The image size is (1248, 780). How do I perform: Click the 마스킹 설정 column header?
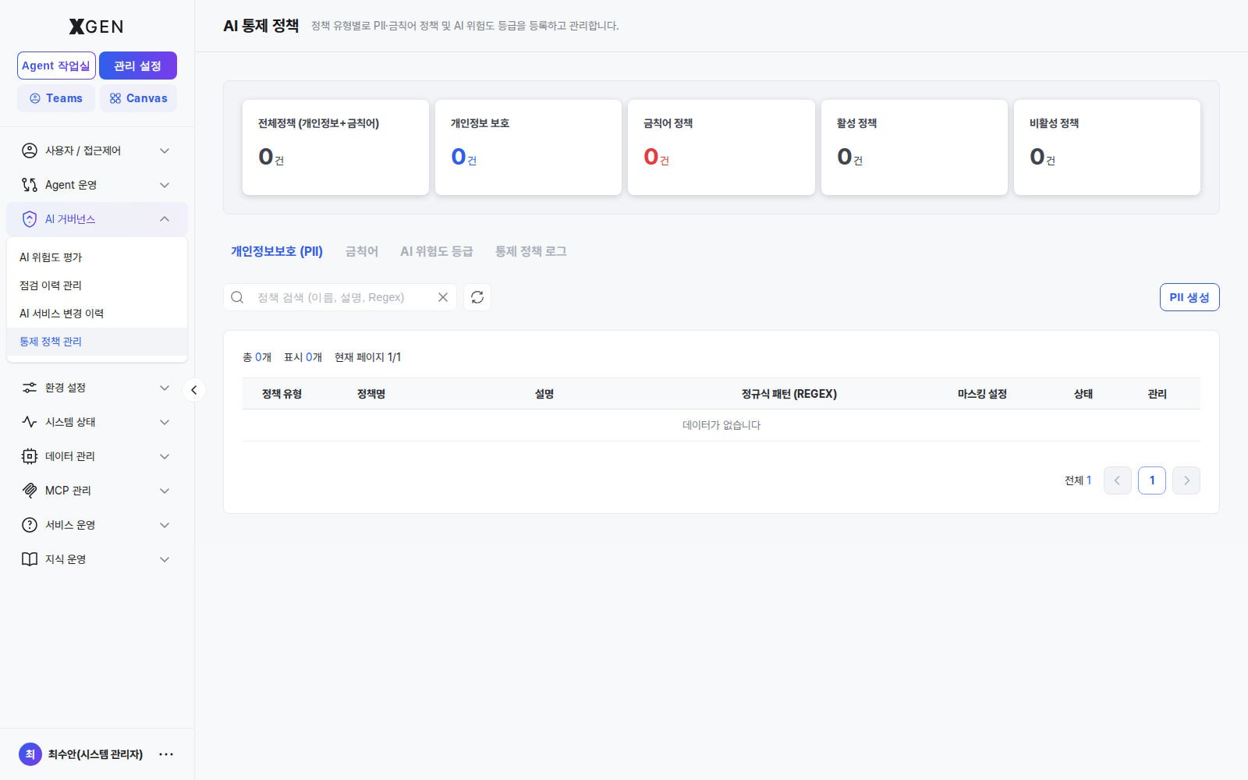pyautogui.click(x=982, y=394)
